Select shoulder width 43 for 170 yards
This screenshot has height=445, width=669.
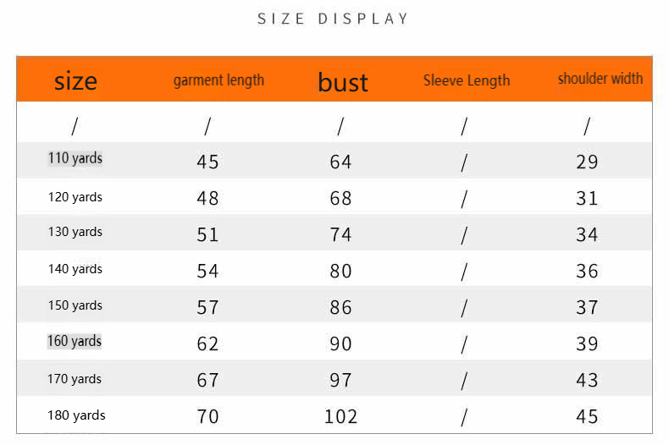(587, 380)
